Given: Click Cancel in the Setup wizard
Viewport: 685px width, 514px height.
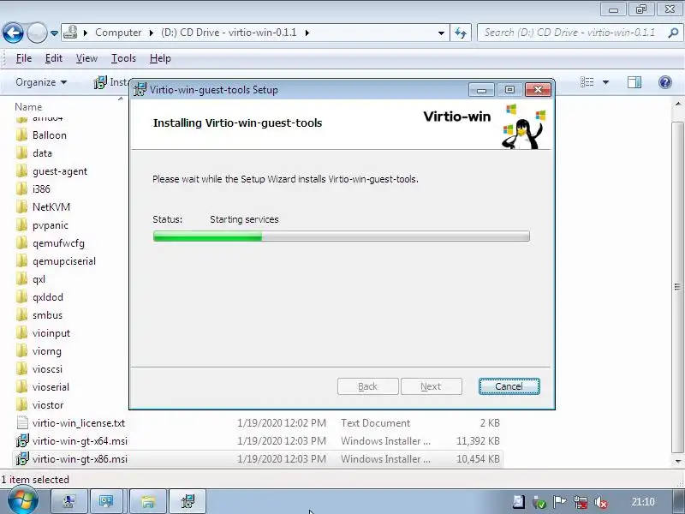Looking at the screenshot, I should tap(509, 386).
